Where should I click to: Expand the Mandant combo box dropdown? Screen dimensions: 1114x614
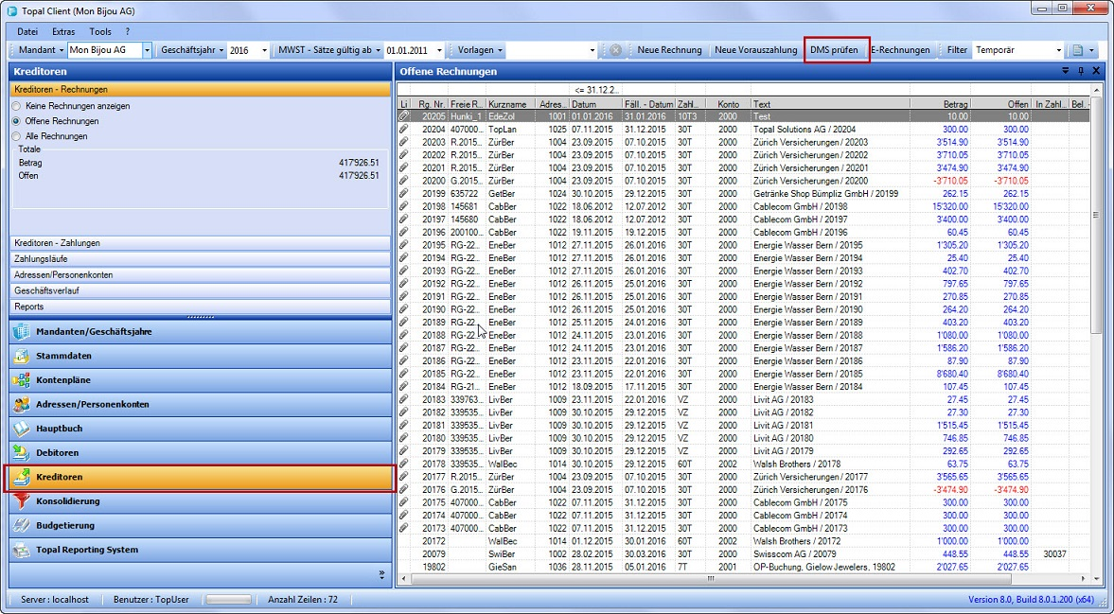click(x=147, y=50)
